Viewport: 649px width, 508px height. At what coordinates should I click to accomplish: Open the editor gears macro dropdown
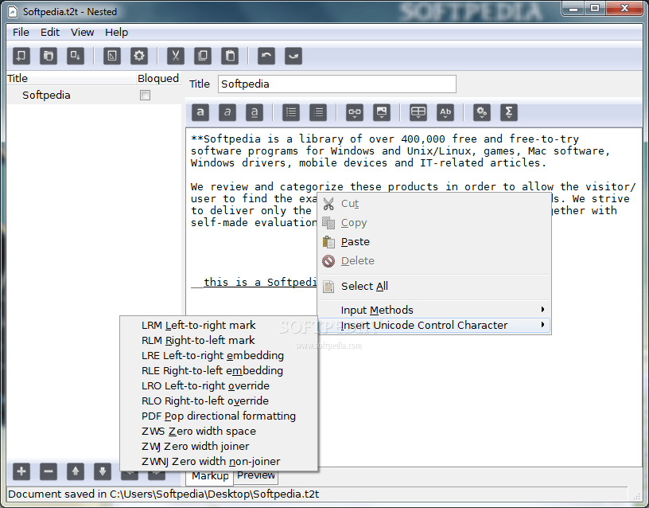click(482, 112)
